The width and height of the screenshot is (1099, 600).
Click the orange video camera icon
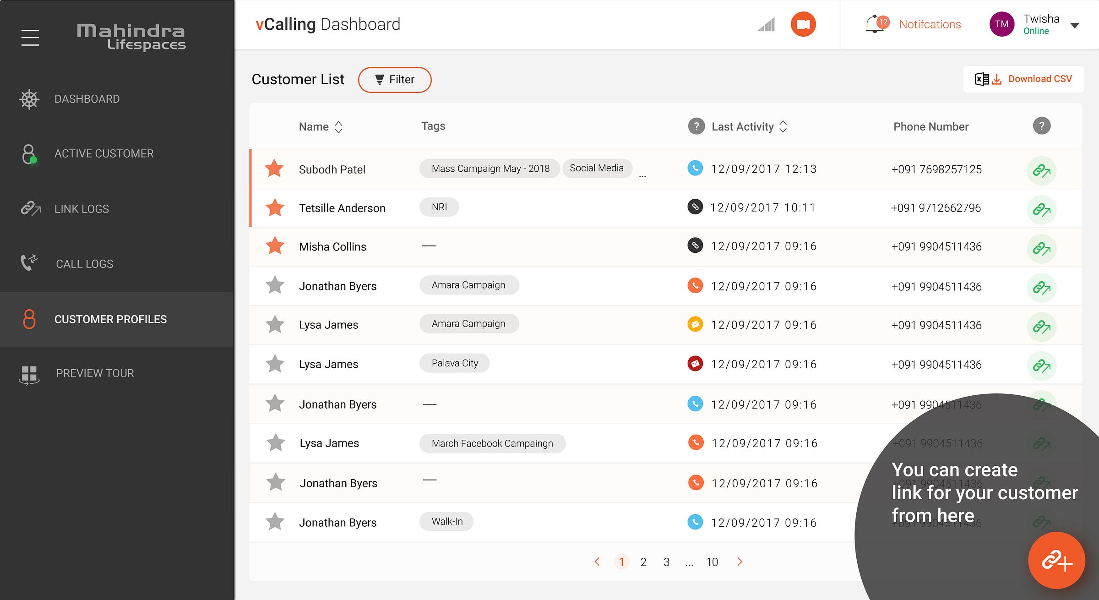pyautogui.click(x=803, y=24)
